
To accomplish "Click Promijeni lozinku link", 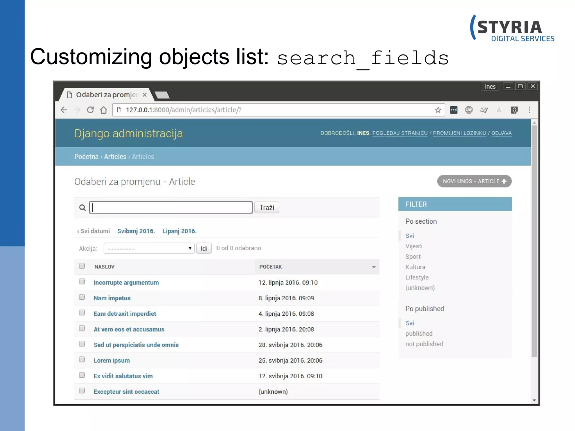I will (459, 133).
